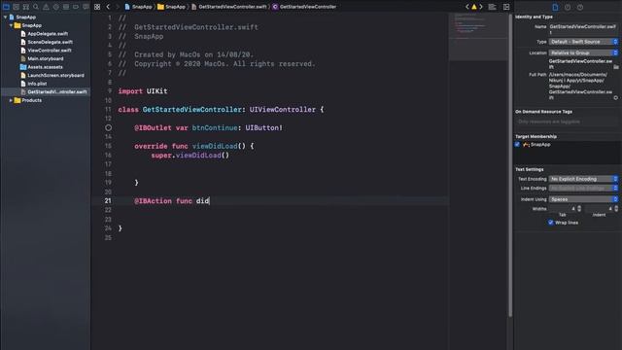Image resolution: width=622 pixels, height=350 pixels.
Task: Collapse the SnapApp group folder
Action: pyautogui.click(x=11, y=25)
